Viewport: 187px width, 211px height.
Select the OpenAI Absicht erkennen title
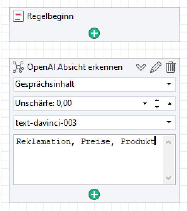click(75, 67)
